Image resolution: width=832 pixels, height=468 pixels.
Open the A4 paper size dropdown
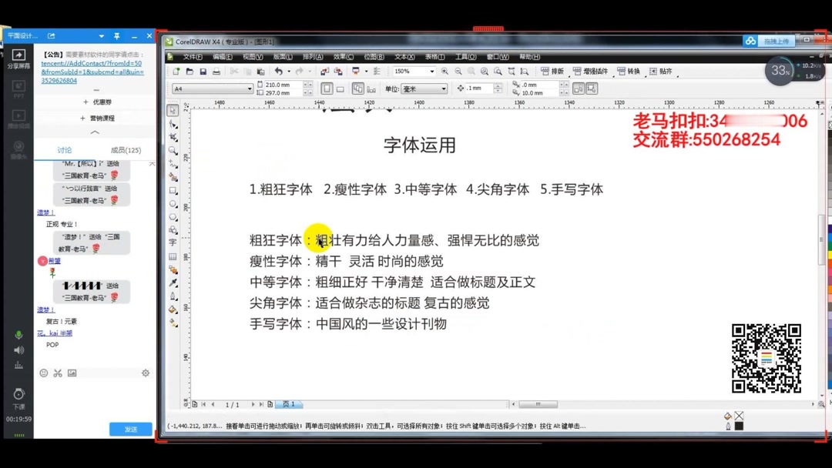[250, 89]
